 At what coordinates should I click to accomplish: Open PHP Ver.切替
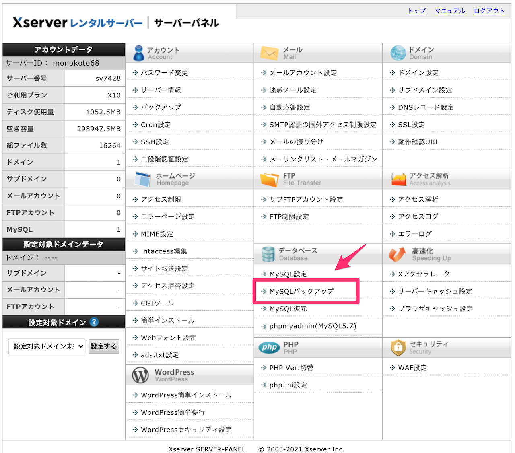[x=291, y=368]
